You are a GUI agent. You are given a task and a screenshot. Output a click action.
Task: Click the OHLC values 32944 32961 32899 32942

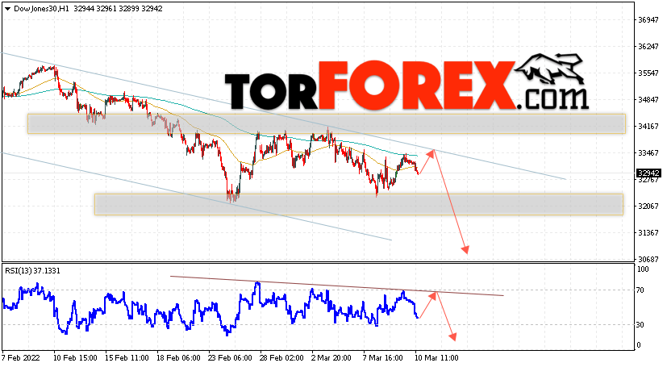(118, 9)
